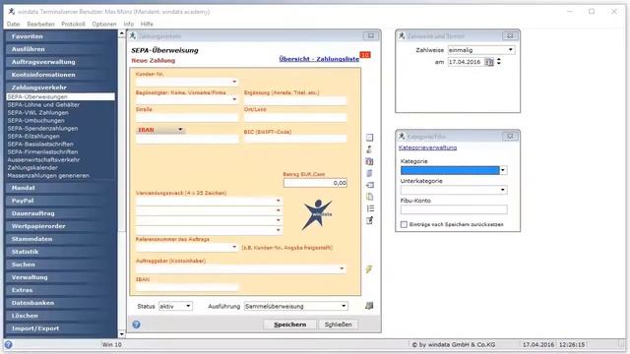The height and width of the screenshot is (354, 630).
Task: Open the Hilfe menu
Action: click(x=147, y=24)
